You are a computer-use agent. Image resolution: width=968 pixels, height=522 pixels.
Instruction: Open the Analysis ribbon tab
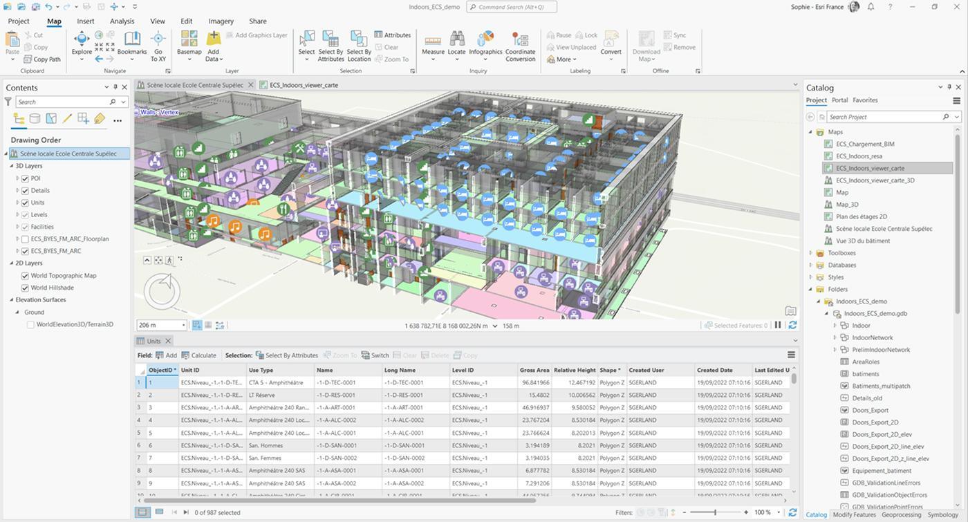coord(122,21)
